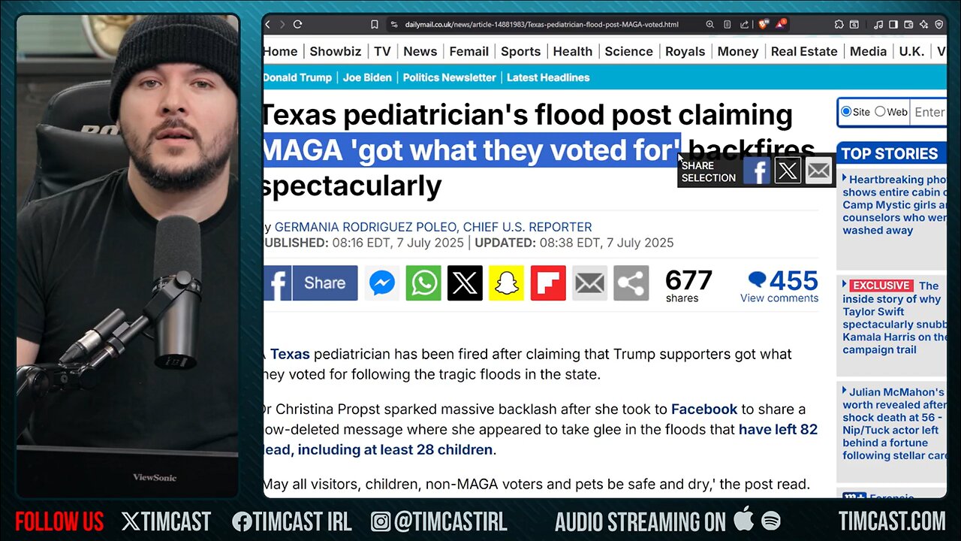Share selection to X in popup
Viewport: 961px width, 541px height.
click(x=788, y=171)
